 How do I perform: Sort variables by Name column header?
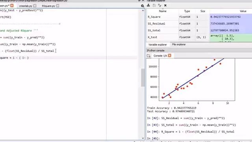163,11
